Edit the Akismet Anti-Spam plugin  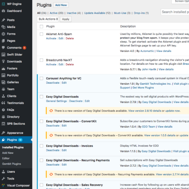click(61, 38)
